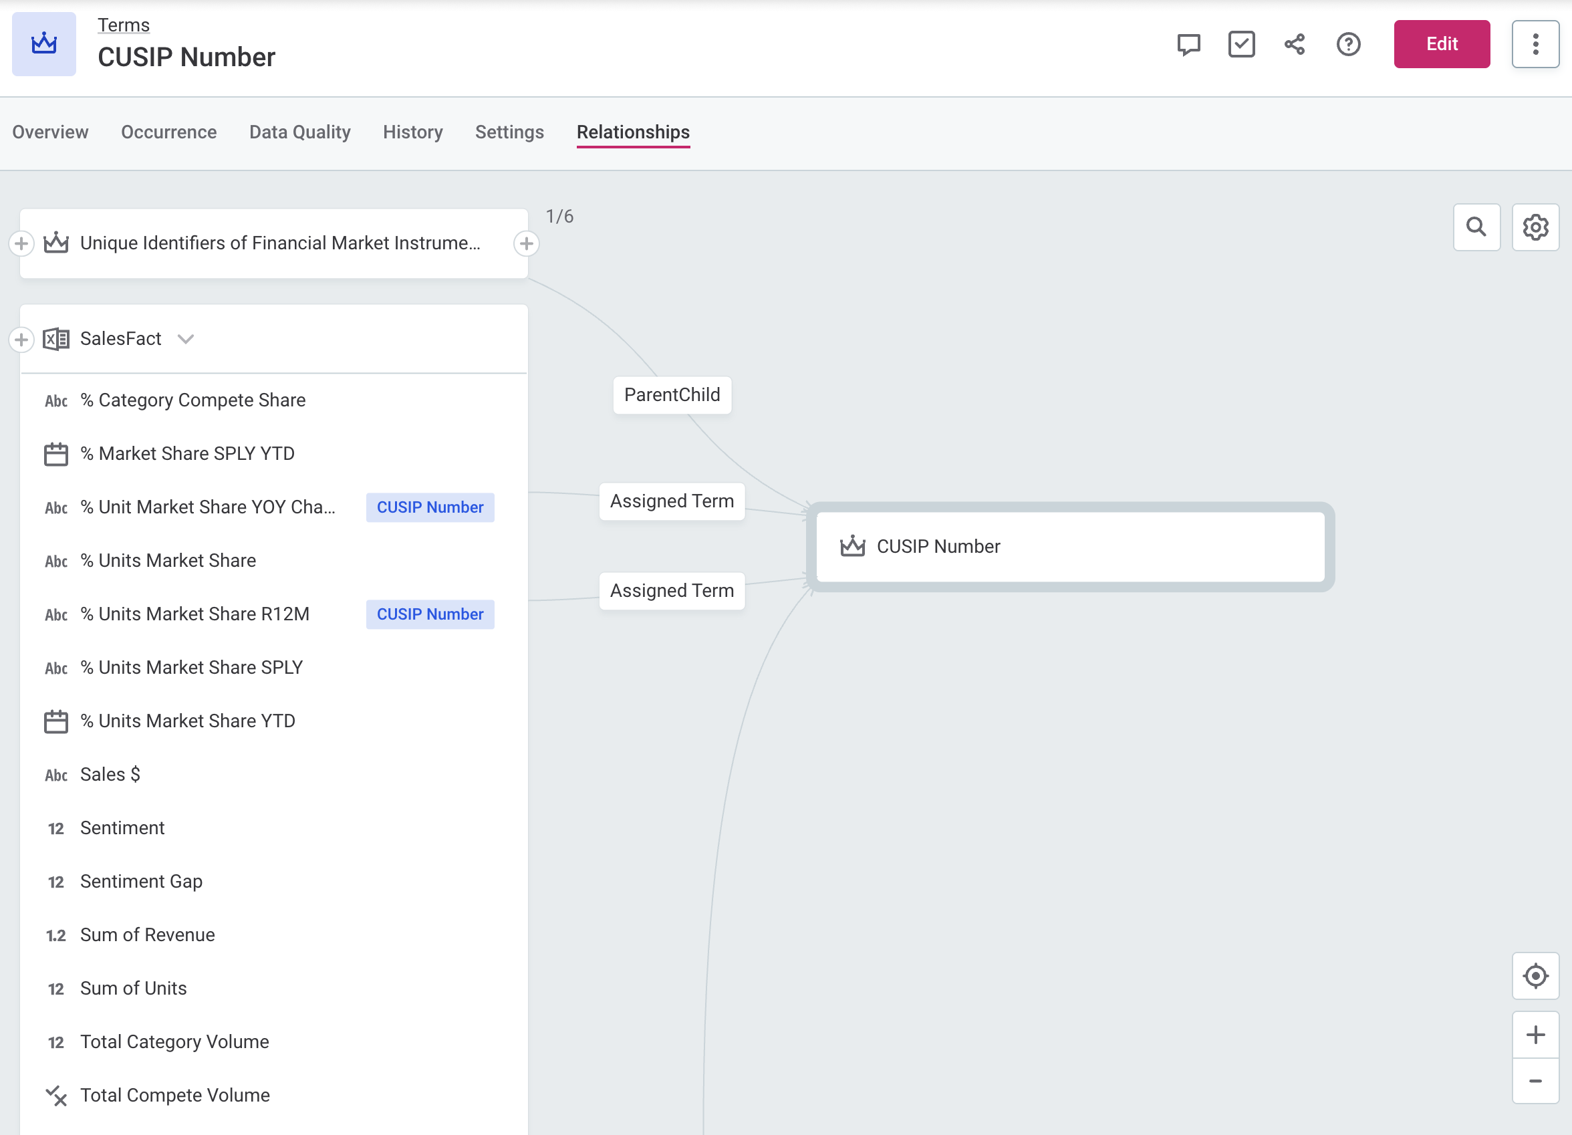Expand left plus of Unique Identifiers node

[21, 243]
